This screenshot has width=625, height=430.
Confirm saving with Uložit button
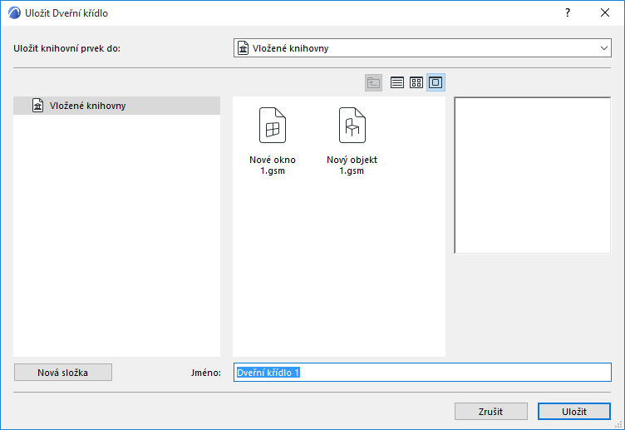point(574,412)
